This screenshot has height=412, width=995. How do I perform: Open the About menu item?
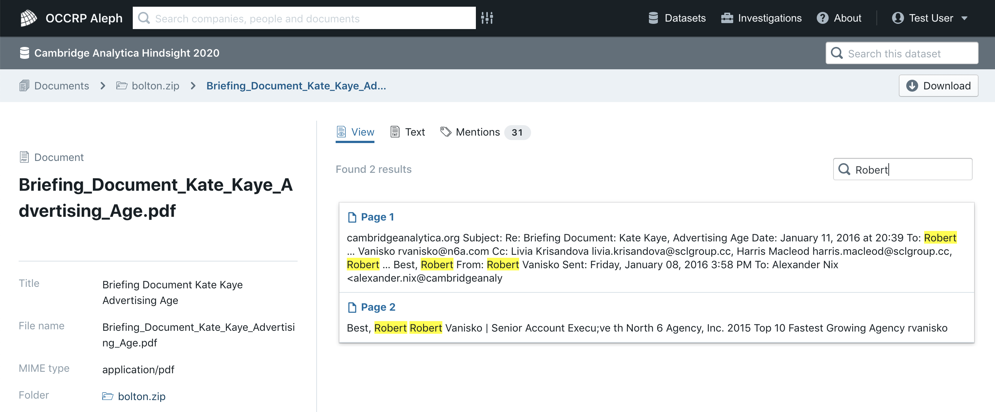coord(839,18)
